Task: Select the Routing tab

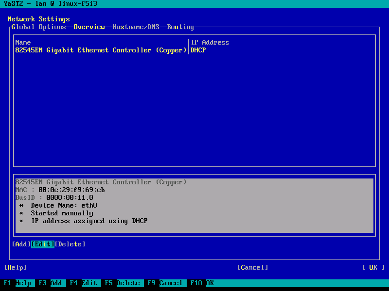Action: pos(180,27)
